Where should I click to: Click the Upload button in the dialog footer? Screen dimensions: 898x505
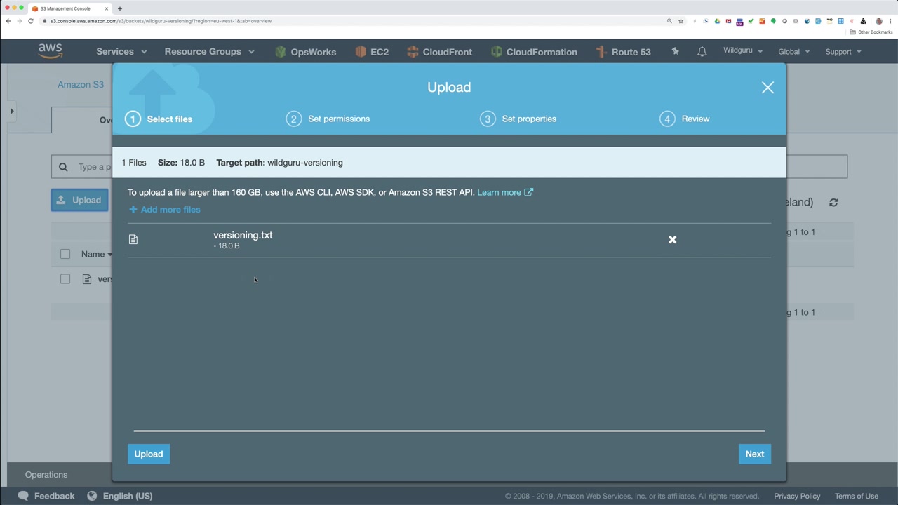149,454
